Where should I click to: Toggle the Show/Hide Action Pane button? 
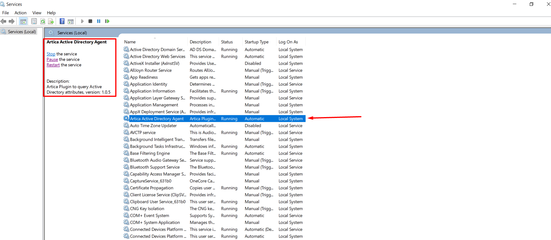[71, 21]
